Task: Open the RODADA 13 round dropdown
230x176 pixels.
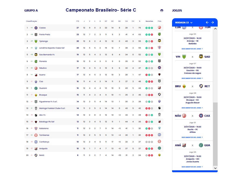Action: tap(184, 23)
